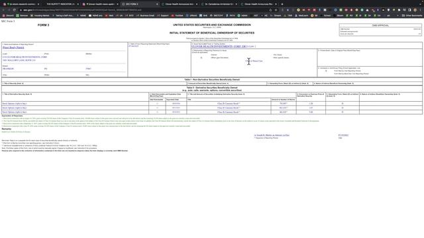This screenshot has width=424, height=238.
Task: Click second Stock Options (right to buy) row
Action: [x=212, y=108]
